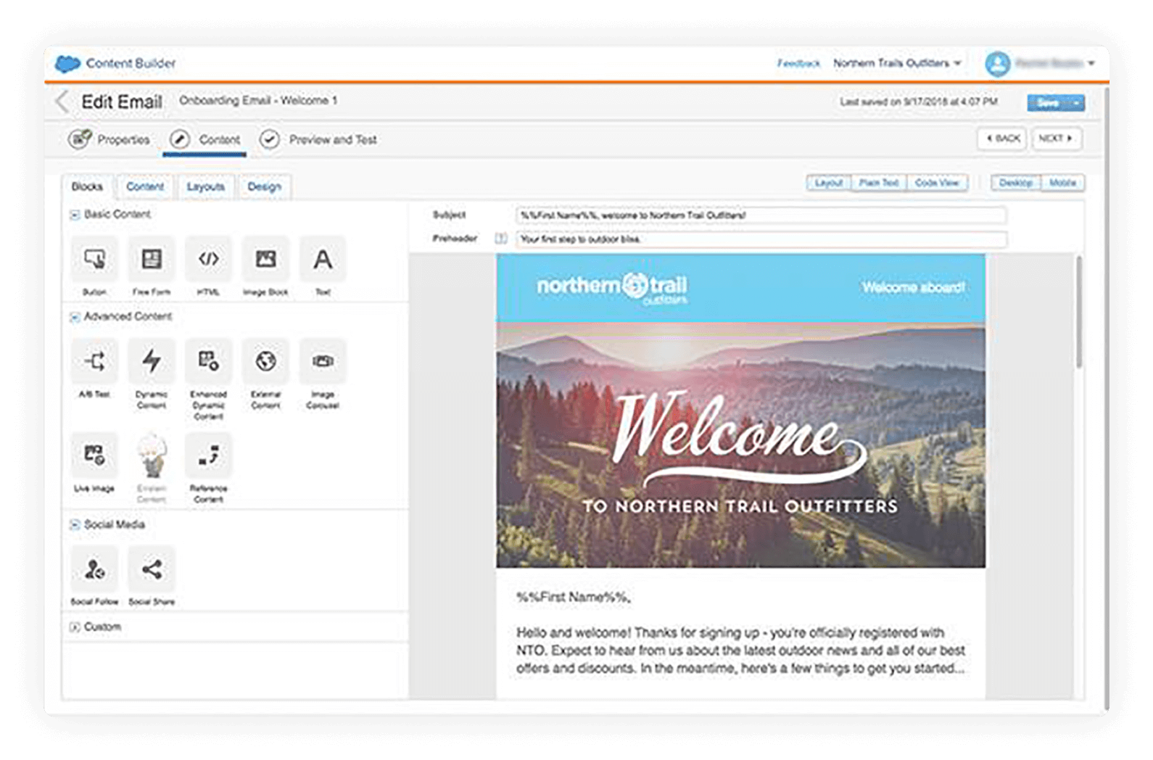Open the Save button dropdown arrow
Image resolution: width=1153 pixels, height=760 pixels.
pyautogui.click(x=1077, y=103)
